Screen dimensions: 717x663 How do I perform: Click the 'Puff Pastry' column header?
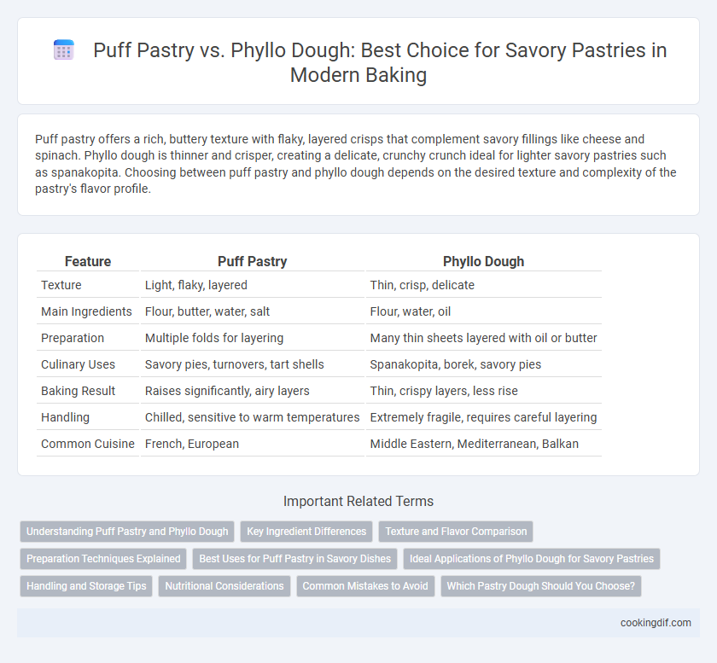(x=253, y=261)
